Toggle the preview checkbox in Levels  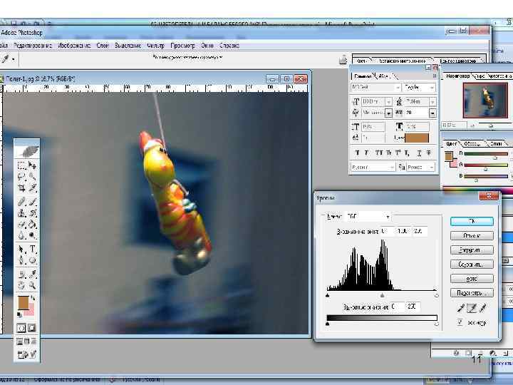460,322
